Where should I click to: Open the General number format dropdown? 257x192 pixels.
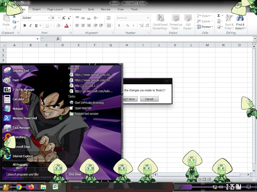(x=148, y=18)
